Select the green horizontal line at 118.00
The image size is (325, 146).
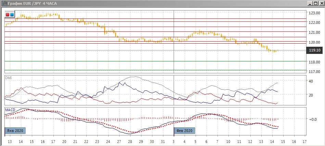coord(155,61)
